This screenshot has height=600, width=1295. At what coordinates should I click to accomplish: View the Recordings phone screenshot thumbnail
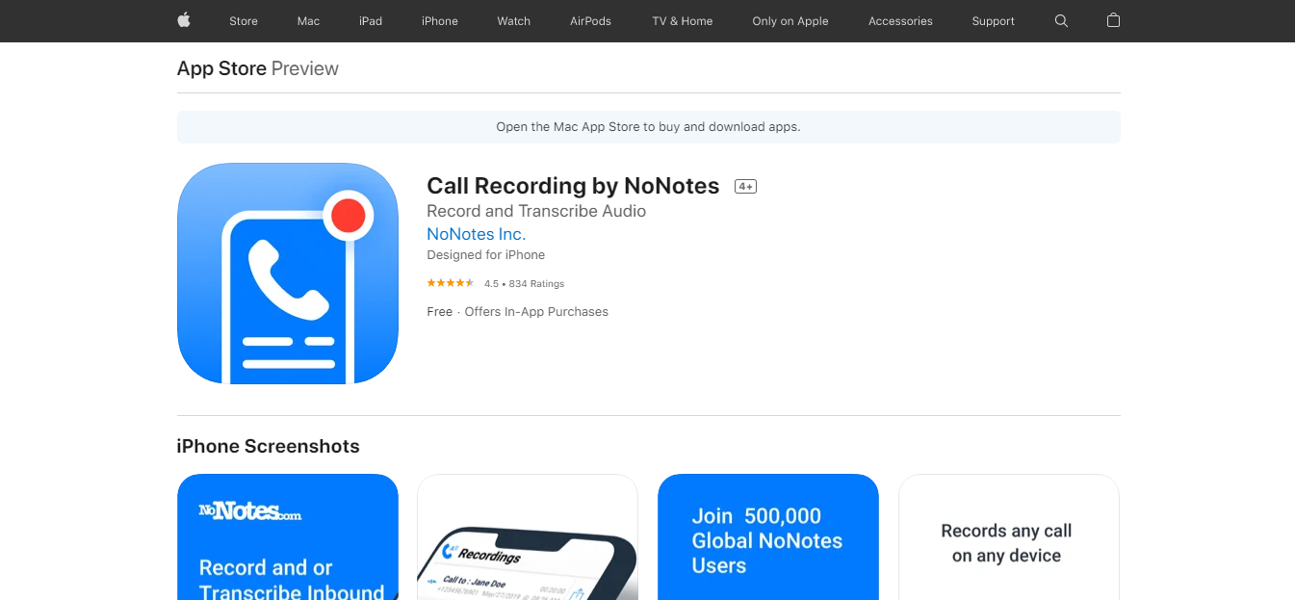(x=528, y=537)
